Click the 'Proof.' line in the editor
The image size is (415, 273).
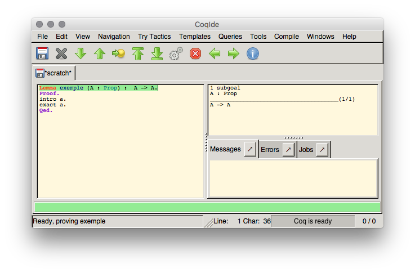(49, 93)
